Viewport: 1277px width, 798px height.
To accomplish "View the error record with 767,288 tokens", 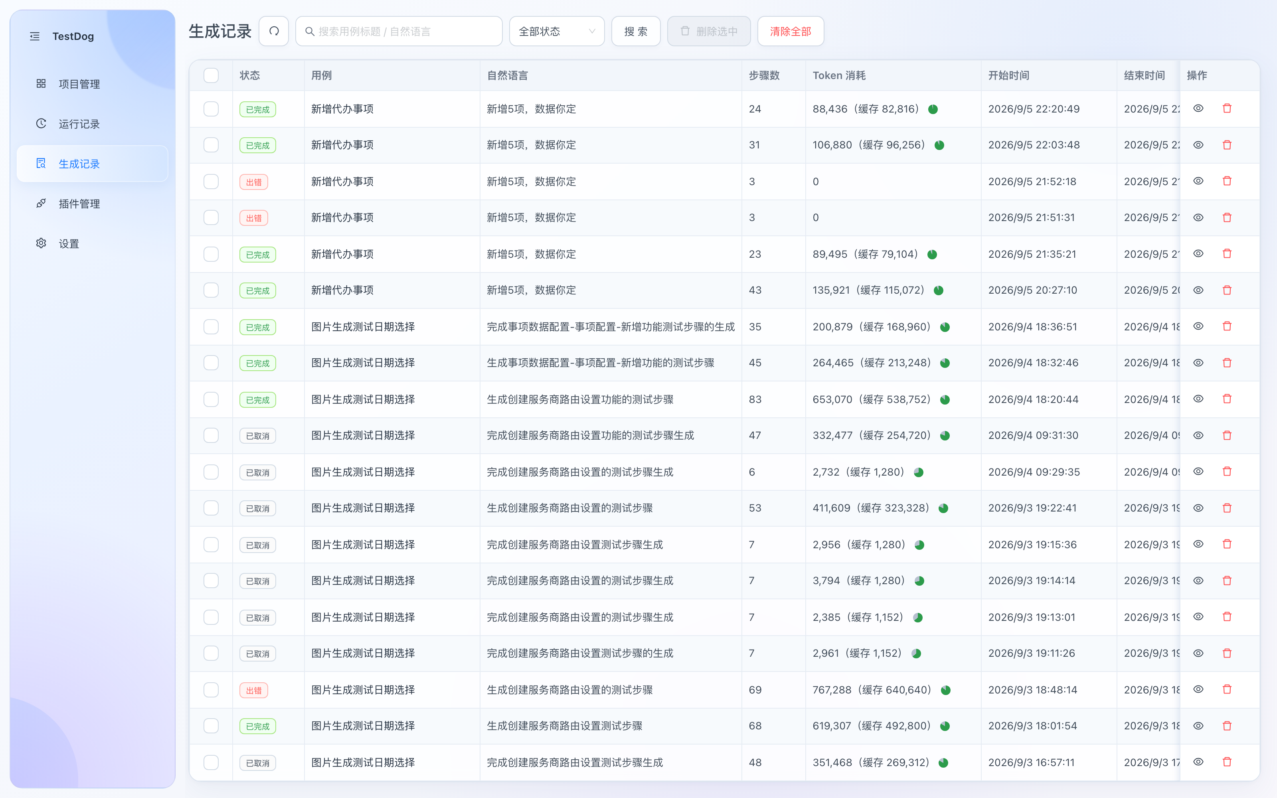I will click(1198, 690).
